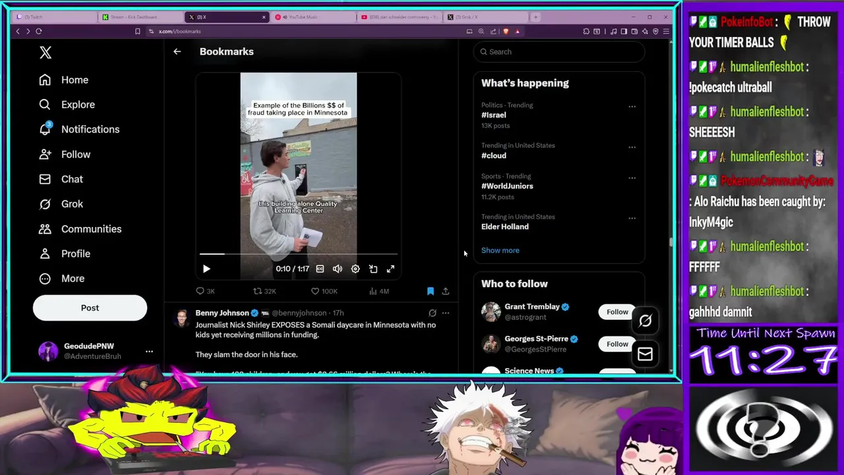The width and height of the screenshot is (844, 475).
Task: Click Show more under trends
Action: tap(500, 251)
